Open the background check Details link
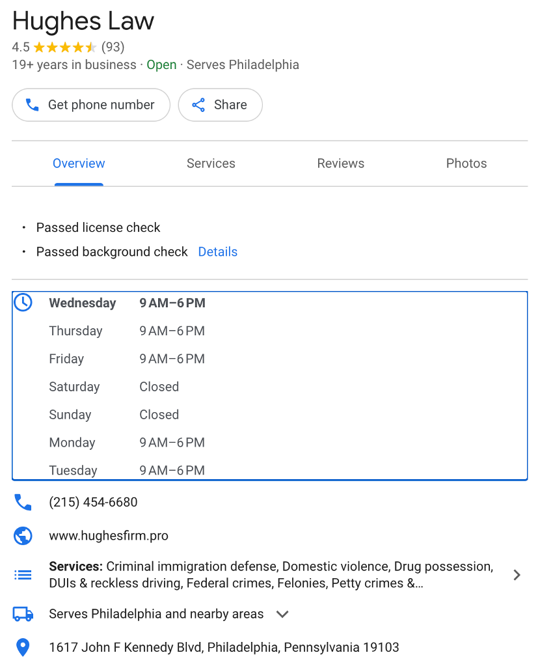The image size is (540, 668). (217, 252)
